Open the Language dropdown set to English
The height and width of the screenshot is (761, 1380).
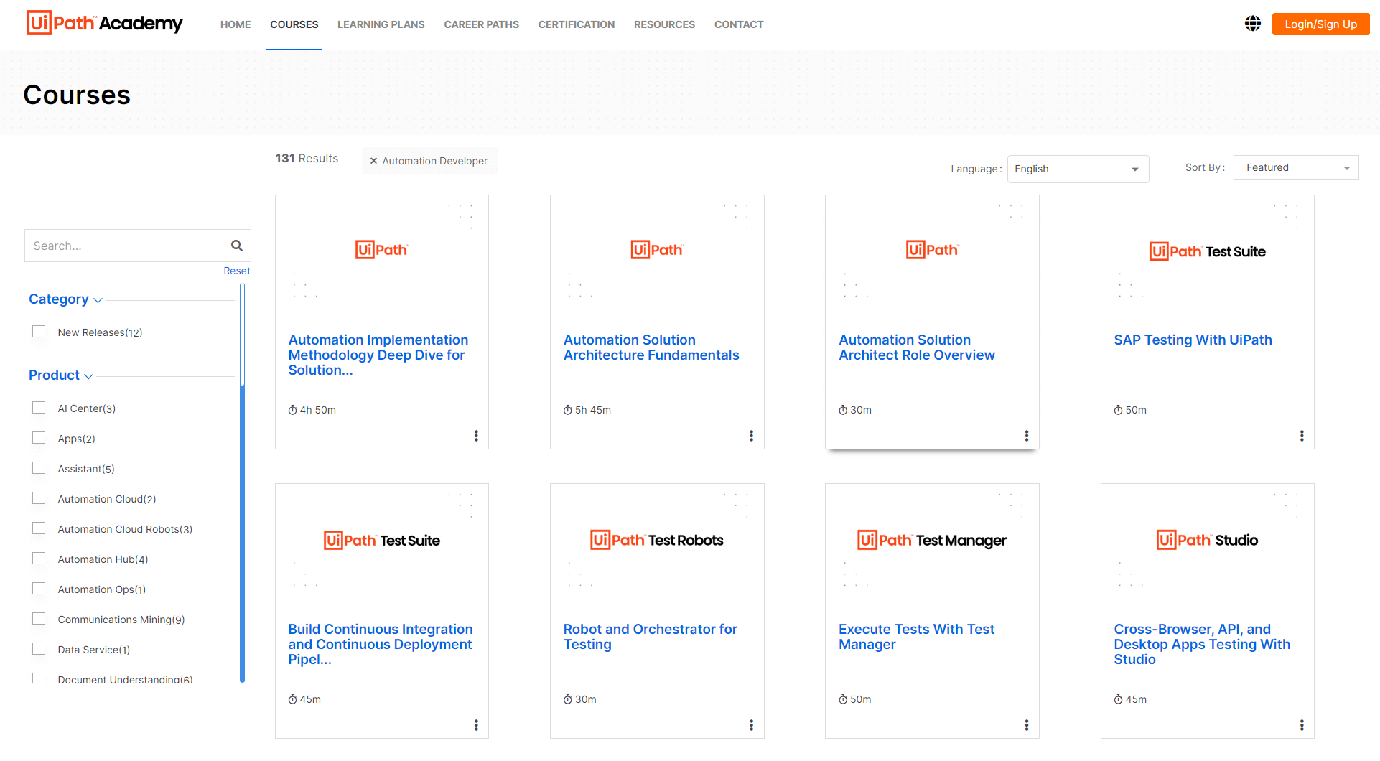1078,169
